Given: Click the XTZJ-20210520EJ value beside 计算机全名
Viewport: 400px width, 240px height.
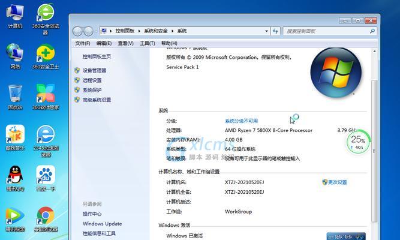Looking at the screenshot, I should click(x=245, y=192).
